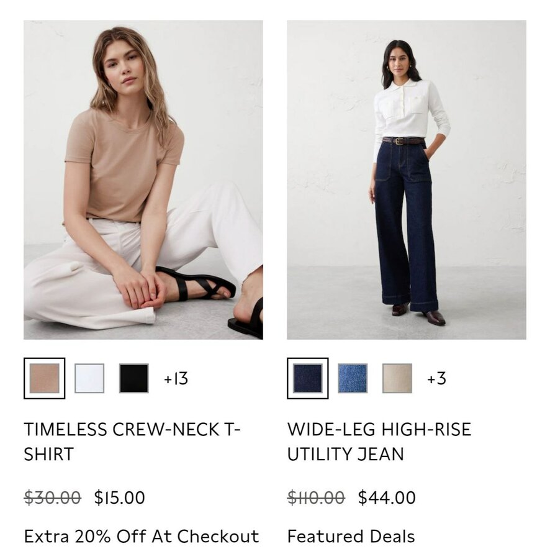
Task: Expand the +3 more jean colors
Action: (437, 379)
